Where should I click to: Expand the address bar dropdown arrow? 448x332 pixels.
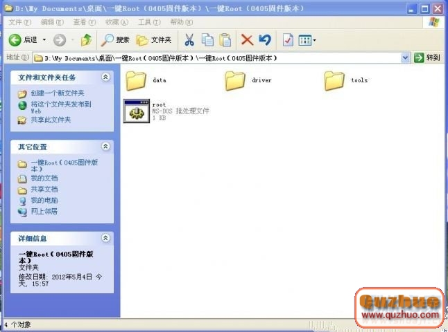click(x=405, y=58)
